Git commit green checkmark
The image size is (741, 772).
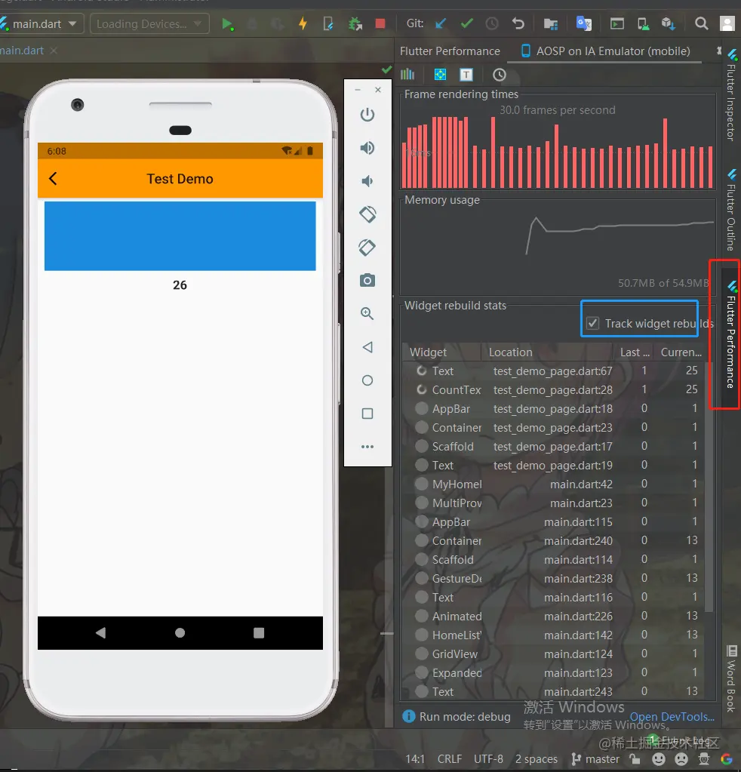[467, 23]
